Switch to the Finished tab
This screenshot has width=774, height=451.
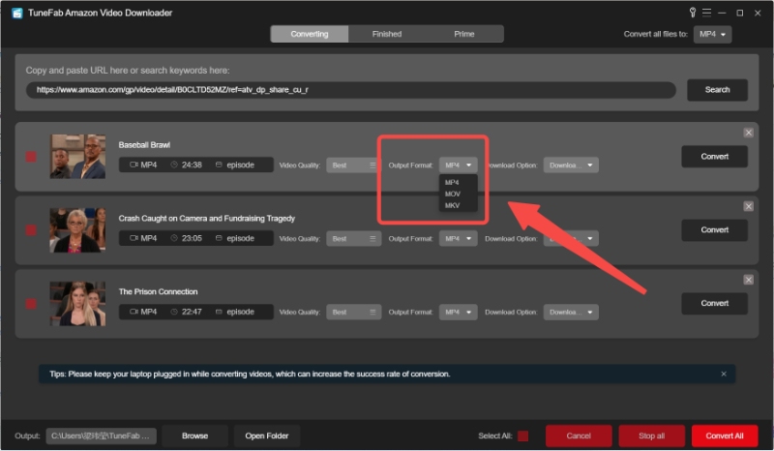[387, 34]
